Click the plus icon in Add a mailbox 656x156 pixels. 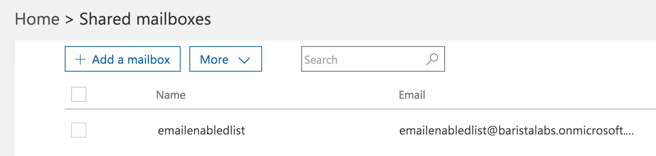(80, 60)
